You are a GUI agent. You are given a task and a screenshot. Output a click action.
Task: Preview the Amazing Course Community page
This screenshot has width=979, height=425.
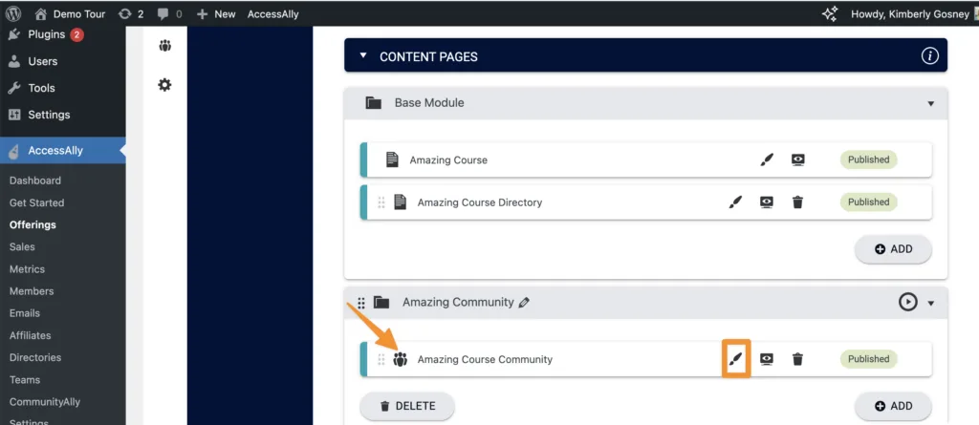point(767,359)
